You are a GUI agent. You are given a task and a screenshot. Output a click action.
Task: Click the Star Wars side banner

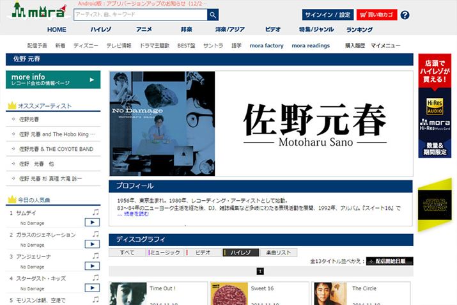(x=435, y=205)
